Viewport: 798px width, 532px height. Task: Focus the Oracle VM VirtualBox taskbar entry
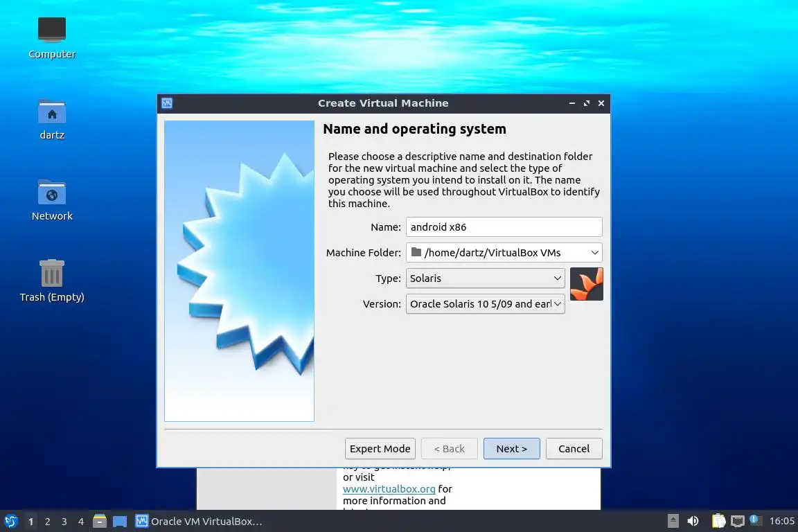click(199, 522)
